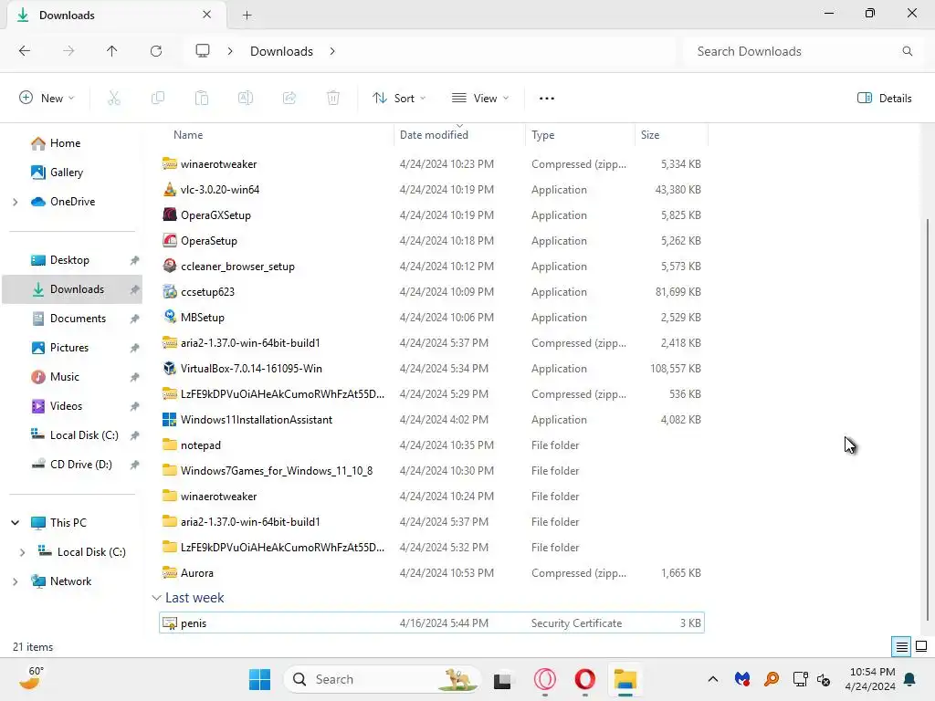Click the Paste clipboard icon

coord(202,99)
